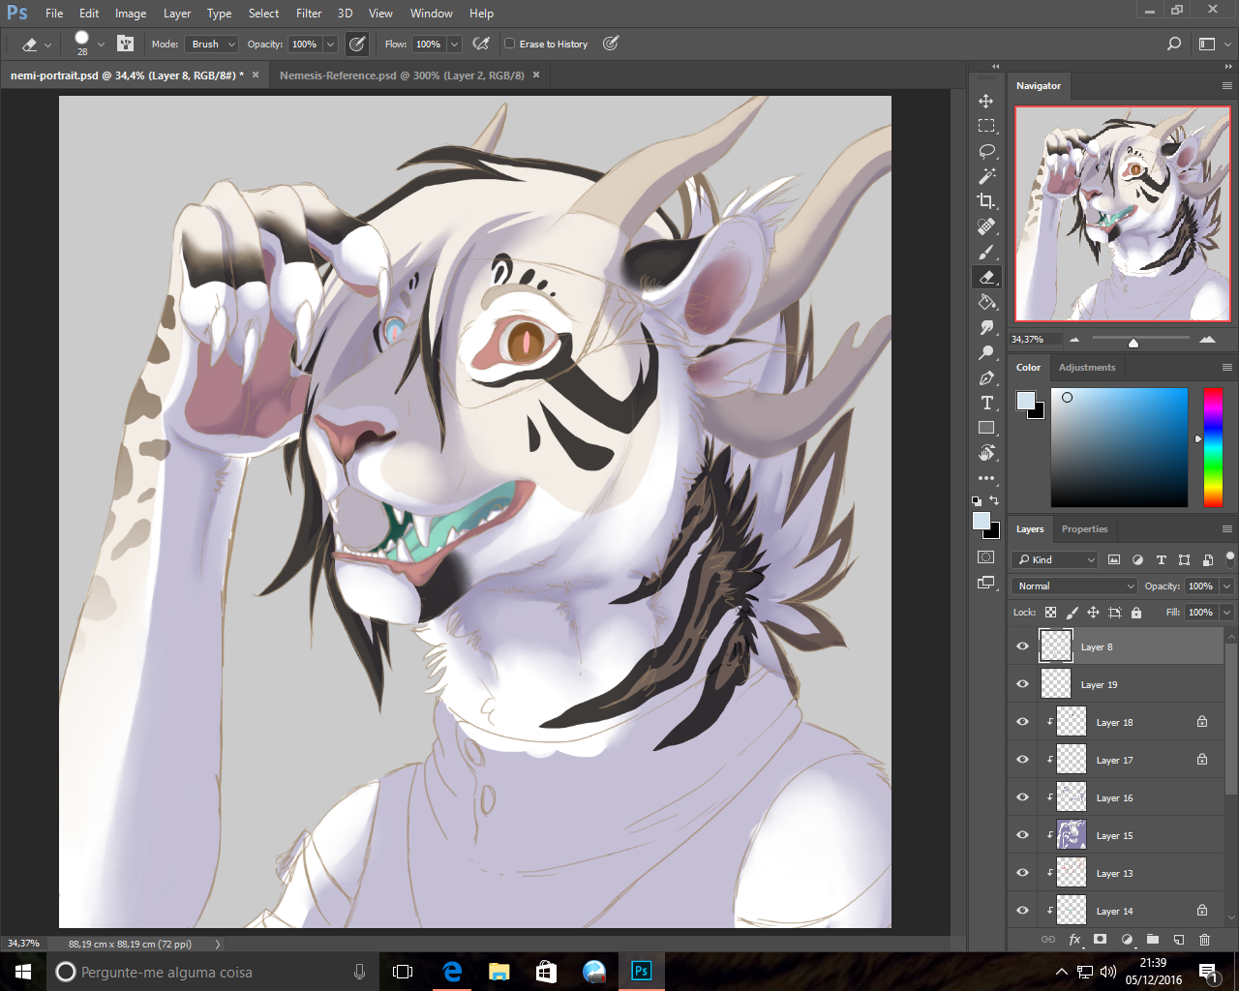Switch to the Adjustments panel tab

coord(1086,368)
